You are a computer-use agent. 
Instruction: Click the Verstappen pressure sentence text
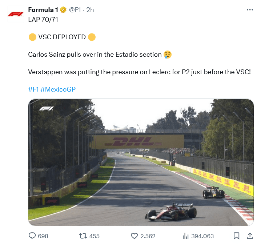(139, 72)
